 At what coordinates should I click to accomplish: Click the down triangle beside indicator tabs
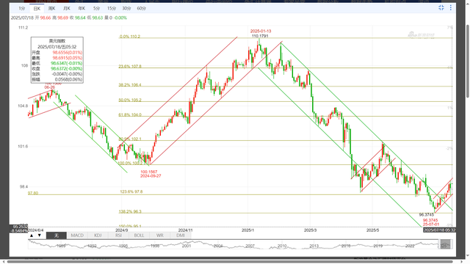[39, 235]
